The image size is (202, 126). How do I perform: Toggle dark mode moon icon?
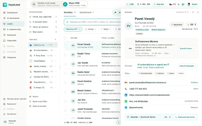coord(179,4)
